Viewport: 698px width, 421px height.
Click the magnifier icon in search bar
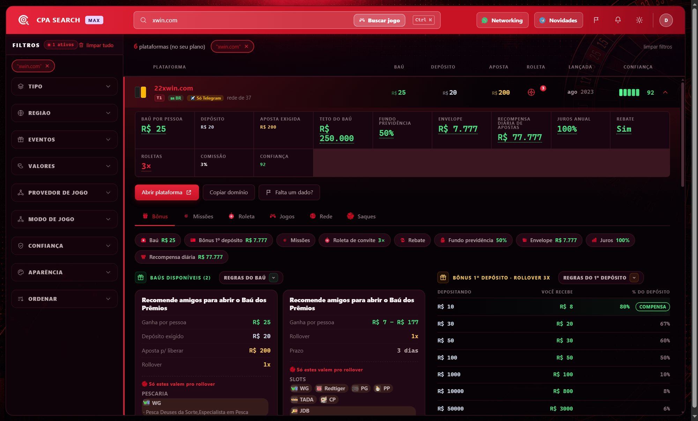(x=143, y=20)
